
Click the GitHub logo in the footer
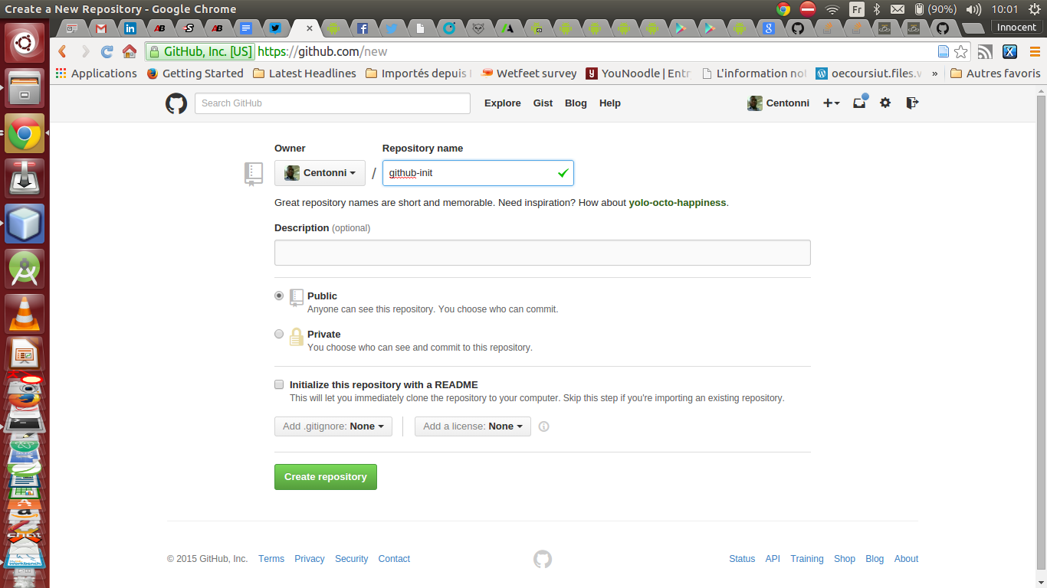click(x=543, y=560)
